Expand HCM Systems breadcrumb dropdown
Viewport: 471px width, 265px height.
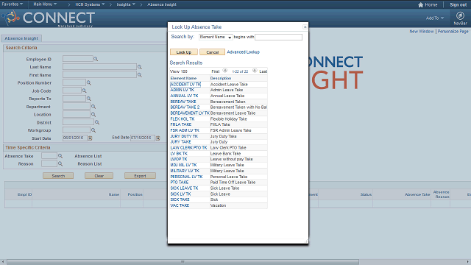pos(90,4)
